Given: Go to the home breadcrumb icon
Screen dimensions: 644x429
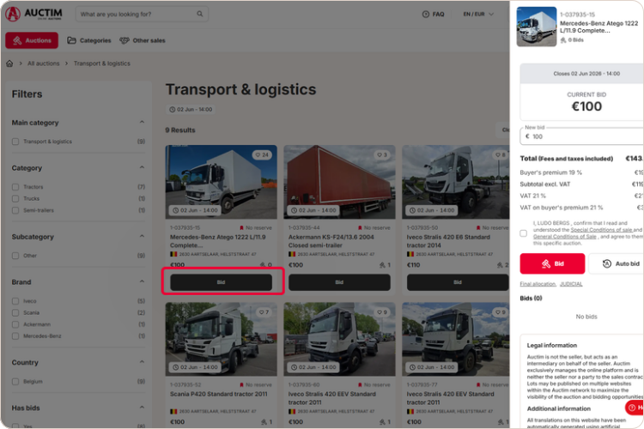Looking at the screenshot, I should click(9, 63).
